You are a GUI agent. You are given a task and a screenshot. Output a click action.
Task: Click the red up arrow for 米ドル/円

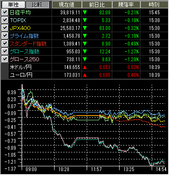click(x=85, y=67)
